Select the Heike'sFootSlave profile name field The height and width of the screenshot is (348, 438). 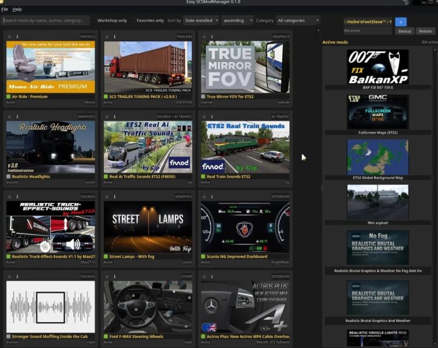coord(367,22)
